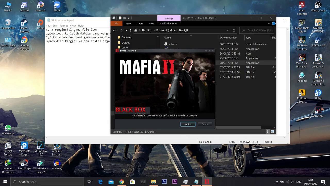The width and height of the screenshot is (330, 186).
Task: Open Grand Theft Auto V shortcut
Action: pos(302,26)
